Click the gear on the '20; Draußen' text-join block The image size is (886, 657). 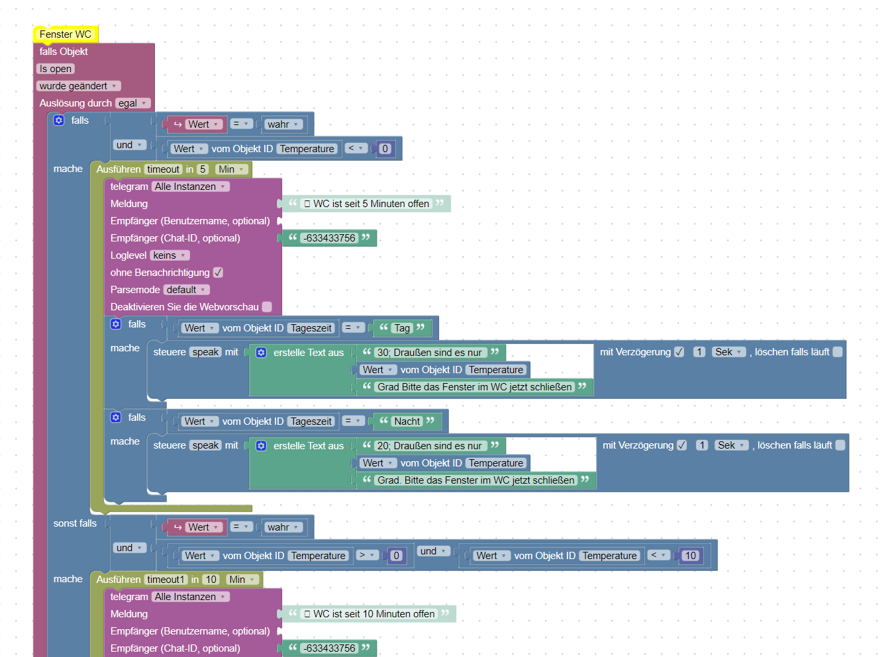[262, 446]
